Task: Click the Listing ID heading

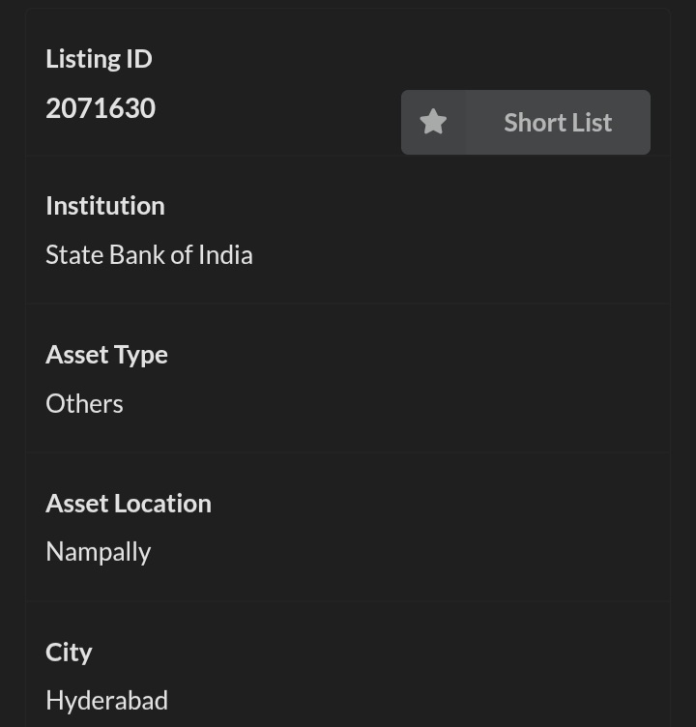Action: pyautogui.click(x=99, y=59)
